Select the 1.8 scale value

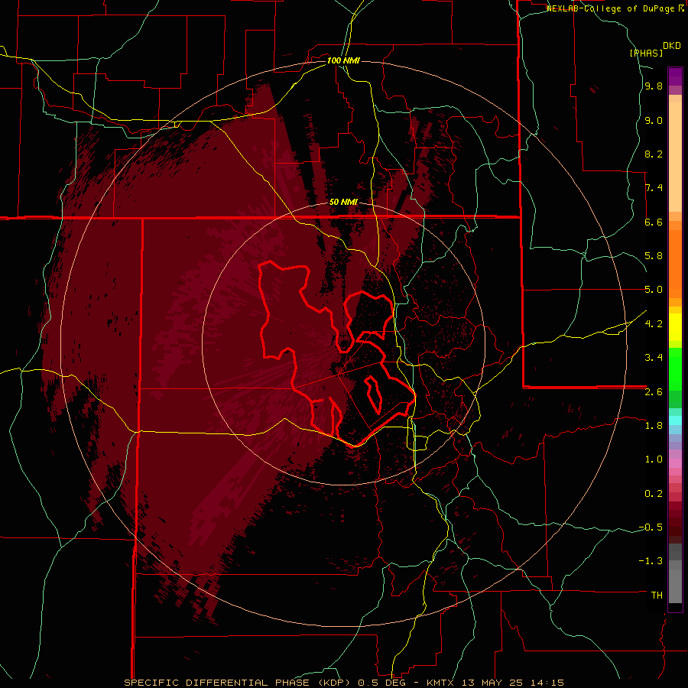click(654, 426)
